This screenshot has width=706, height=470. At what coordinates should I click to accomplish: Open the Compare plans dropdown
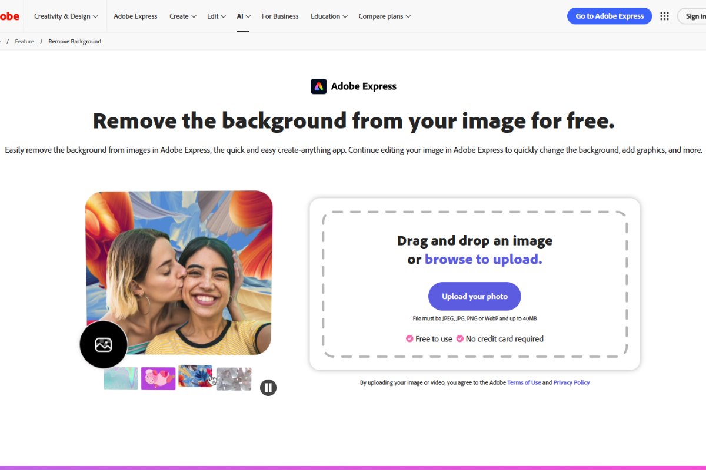(384, 16)
